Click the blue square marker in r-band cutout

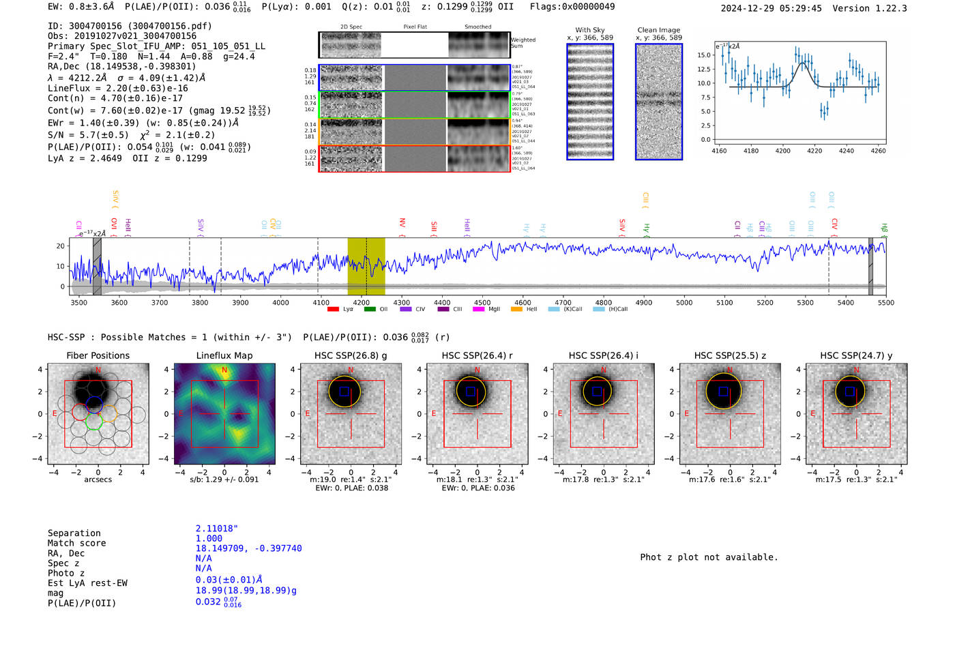click(x=471, y=392)
